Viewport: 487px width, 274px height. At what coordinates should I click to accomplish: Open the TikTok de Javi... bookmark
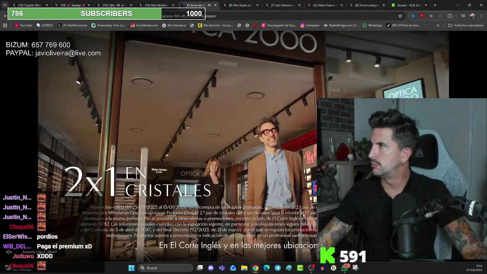(403, 25)
